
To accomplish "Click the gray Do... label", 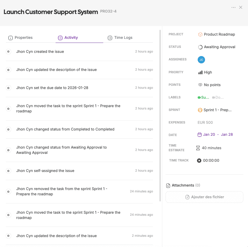I will (x=218, y=98).
